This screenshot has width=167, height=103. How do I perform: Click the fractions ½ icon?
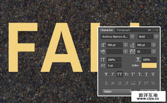(x=153, y=83)
